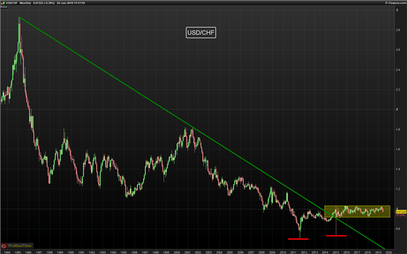Select the red support line under 2011 low
407x254 pixels.
(298, 239)
